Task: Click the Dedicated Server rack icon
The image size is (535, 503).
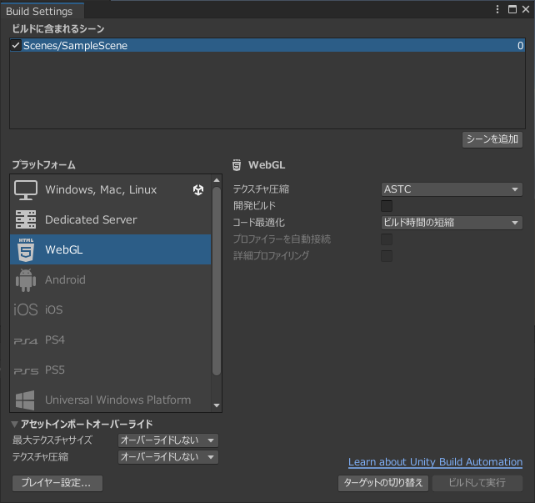Action: click(x=26, y=219)
